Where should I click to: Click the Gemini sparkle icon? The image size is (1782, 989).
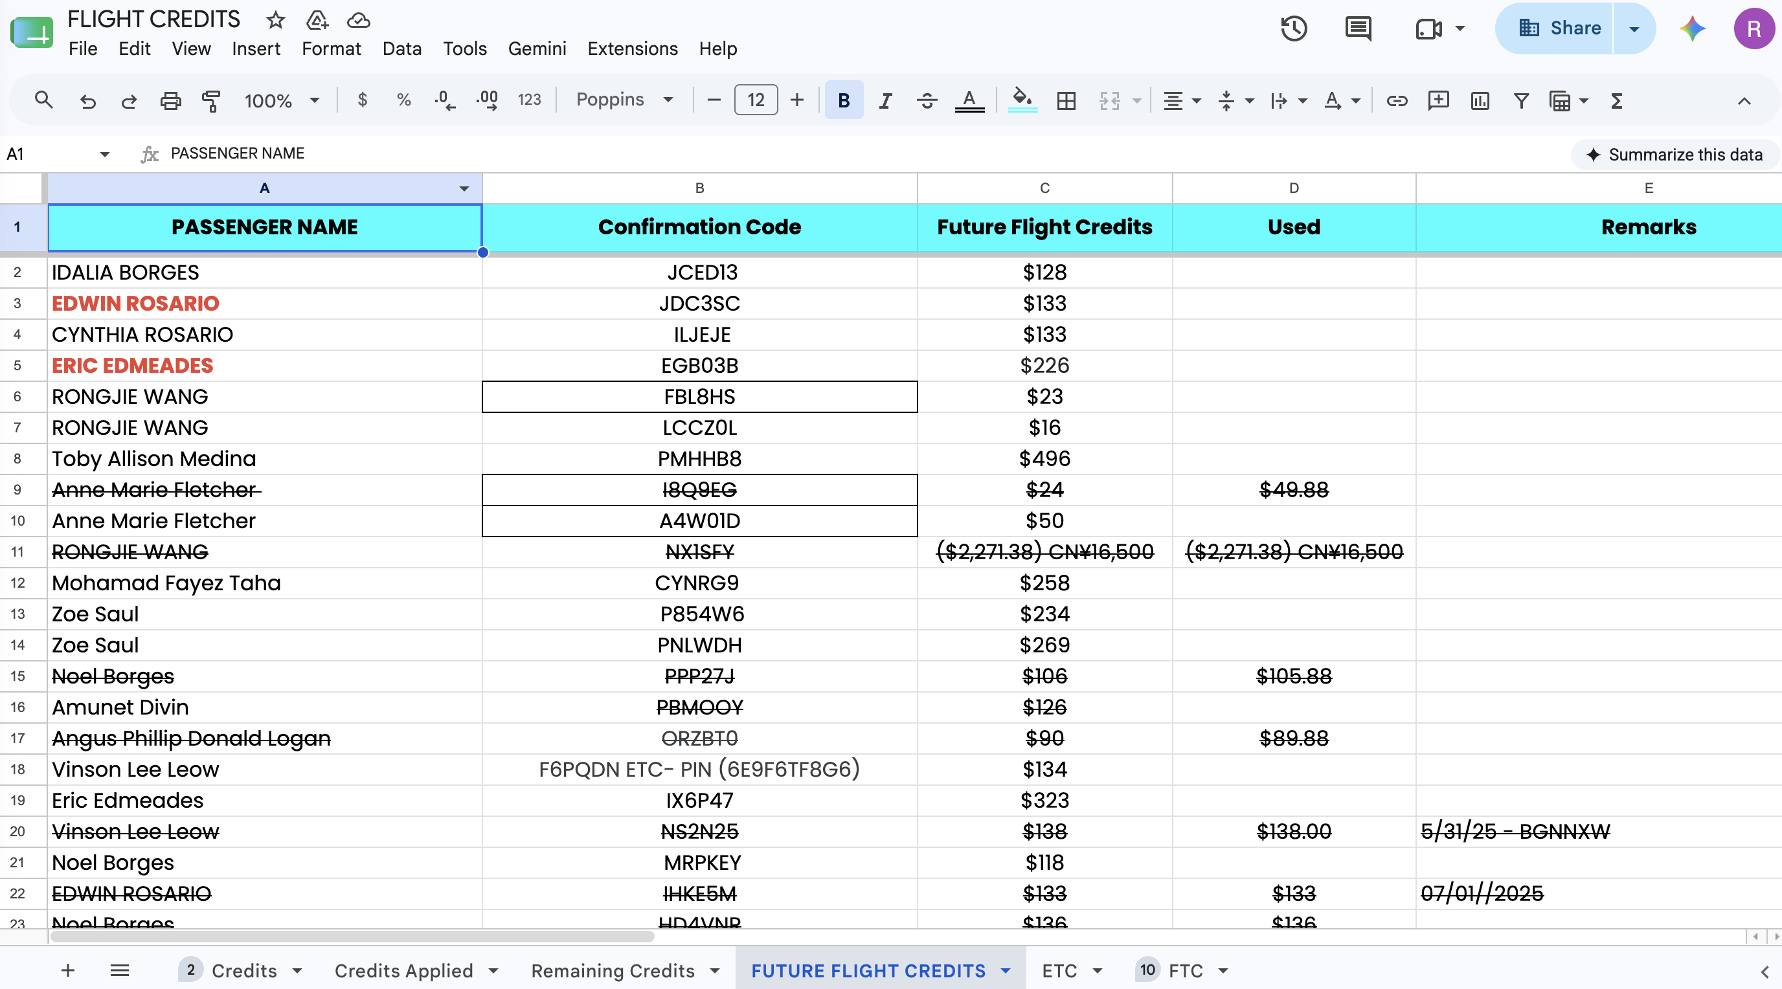pyautogui.click(x=1692, y=28)
